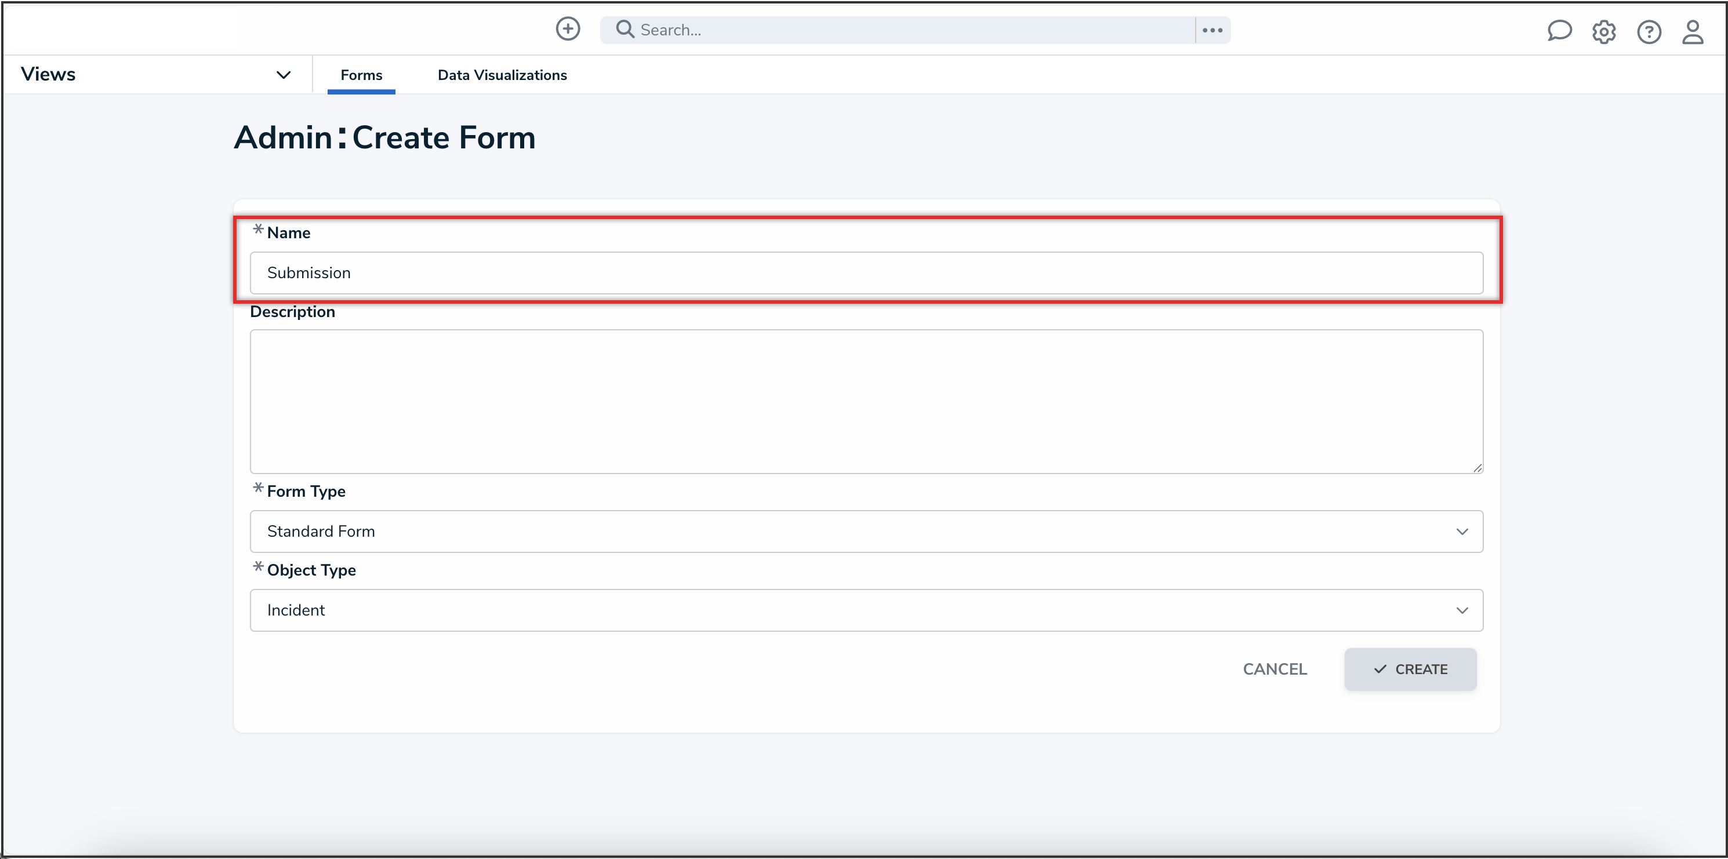Expand the Views dropdown
The image size is (1728, 859).
pos(283,74)
